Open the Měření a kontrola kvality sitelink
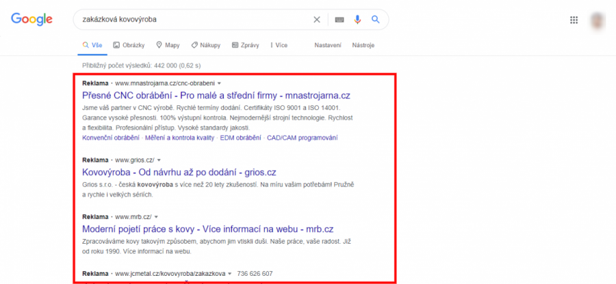This screenshot has height=284, width=616. [x=179, y=138]
